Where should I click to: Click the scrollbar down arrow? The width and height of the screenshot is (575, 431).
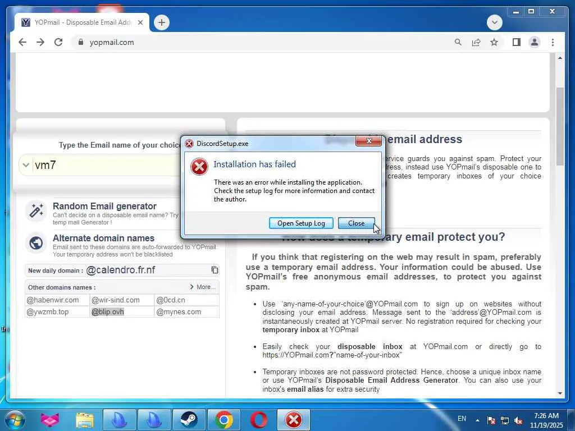(x=560, y=393)
